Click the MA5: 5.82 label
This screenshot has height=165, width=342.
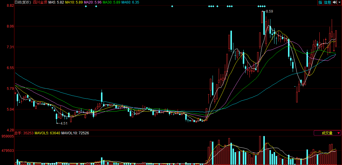(56, 2)
